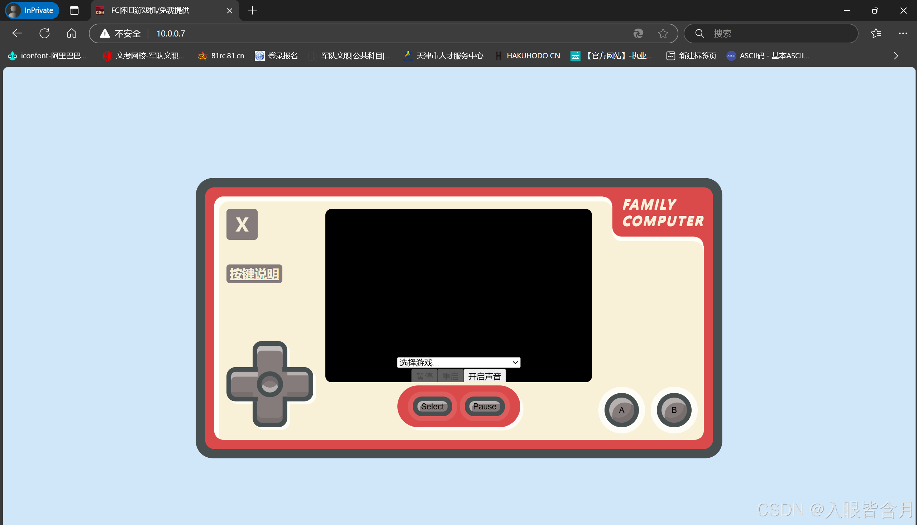The width and height of the screenshot is (917, 525).
Task: Click the 按键说明 key instructions link
Action: [x=254, y=274]
